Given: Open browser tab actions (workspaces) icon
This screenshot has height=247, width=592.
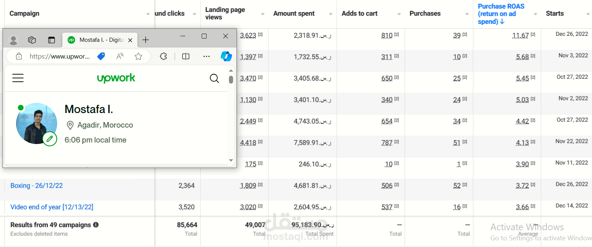Looking at the screenshot, I should [x=32, y=40].
